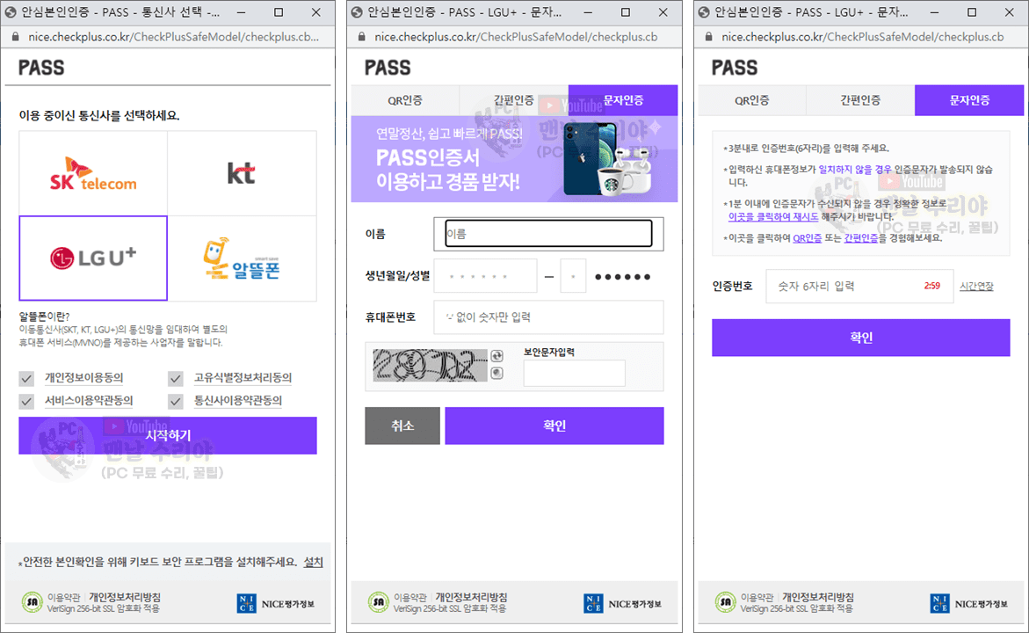The height and width of the screenshot is (633, 1029).
Task: Click PASS인증서 promotional banner
Action: pyautogui.click(x=514, y=159)
